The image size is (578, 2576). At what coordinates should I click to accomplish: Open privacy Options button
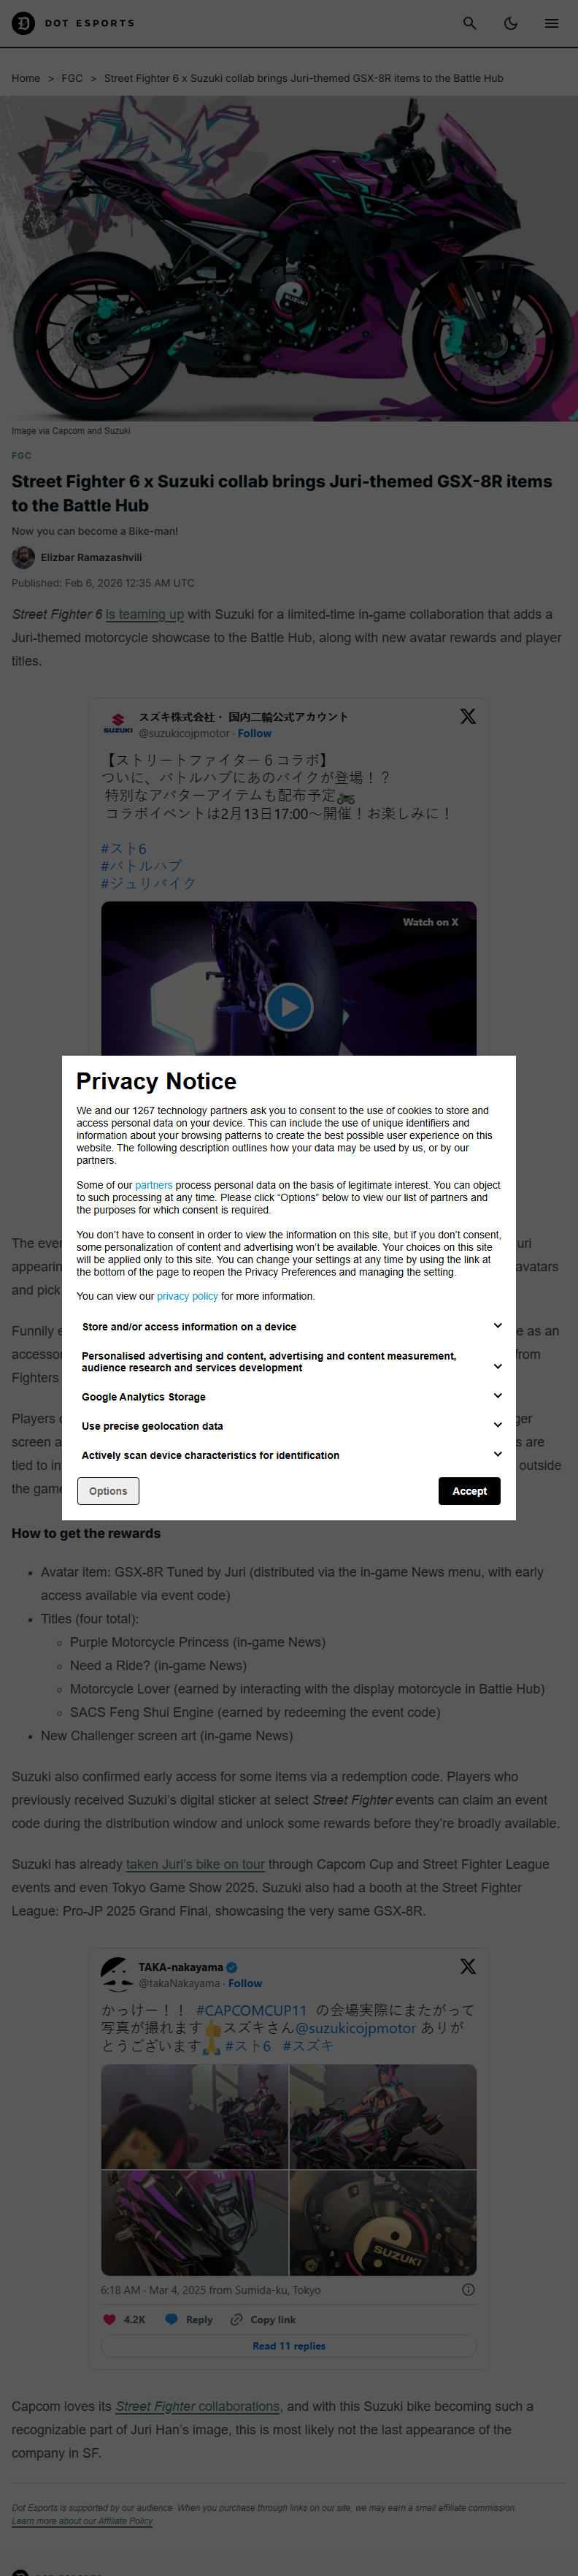(108, 1490)
